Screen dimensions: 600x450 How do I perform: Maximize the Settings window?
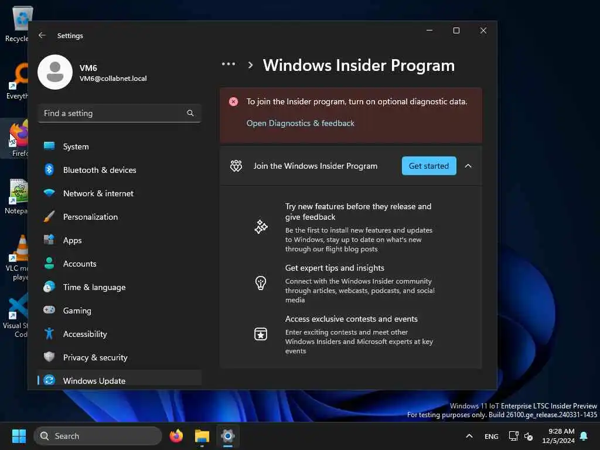click(456, 30)
